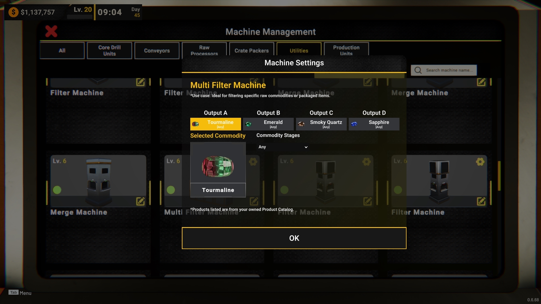The width and height of the screenshot is (541, 304).
Task: Select Output A Tourmaline slot
Action: tap(216, 124)
